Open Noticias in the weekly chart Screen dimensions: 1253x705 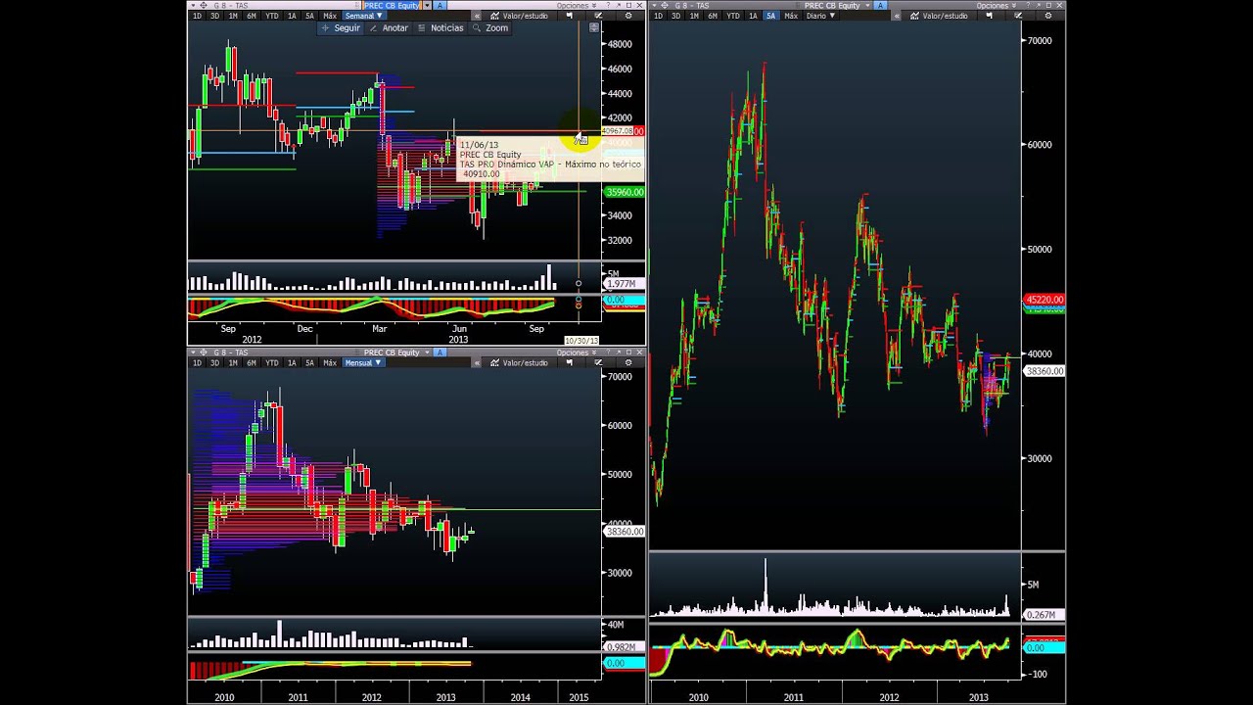[x=441, y=27]
